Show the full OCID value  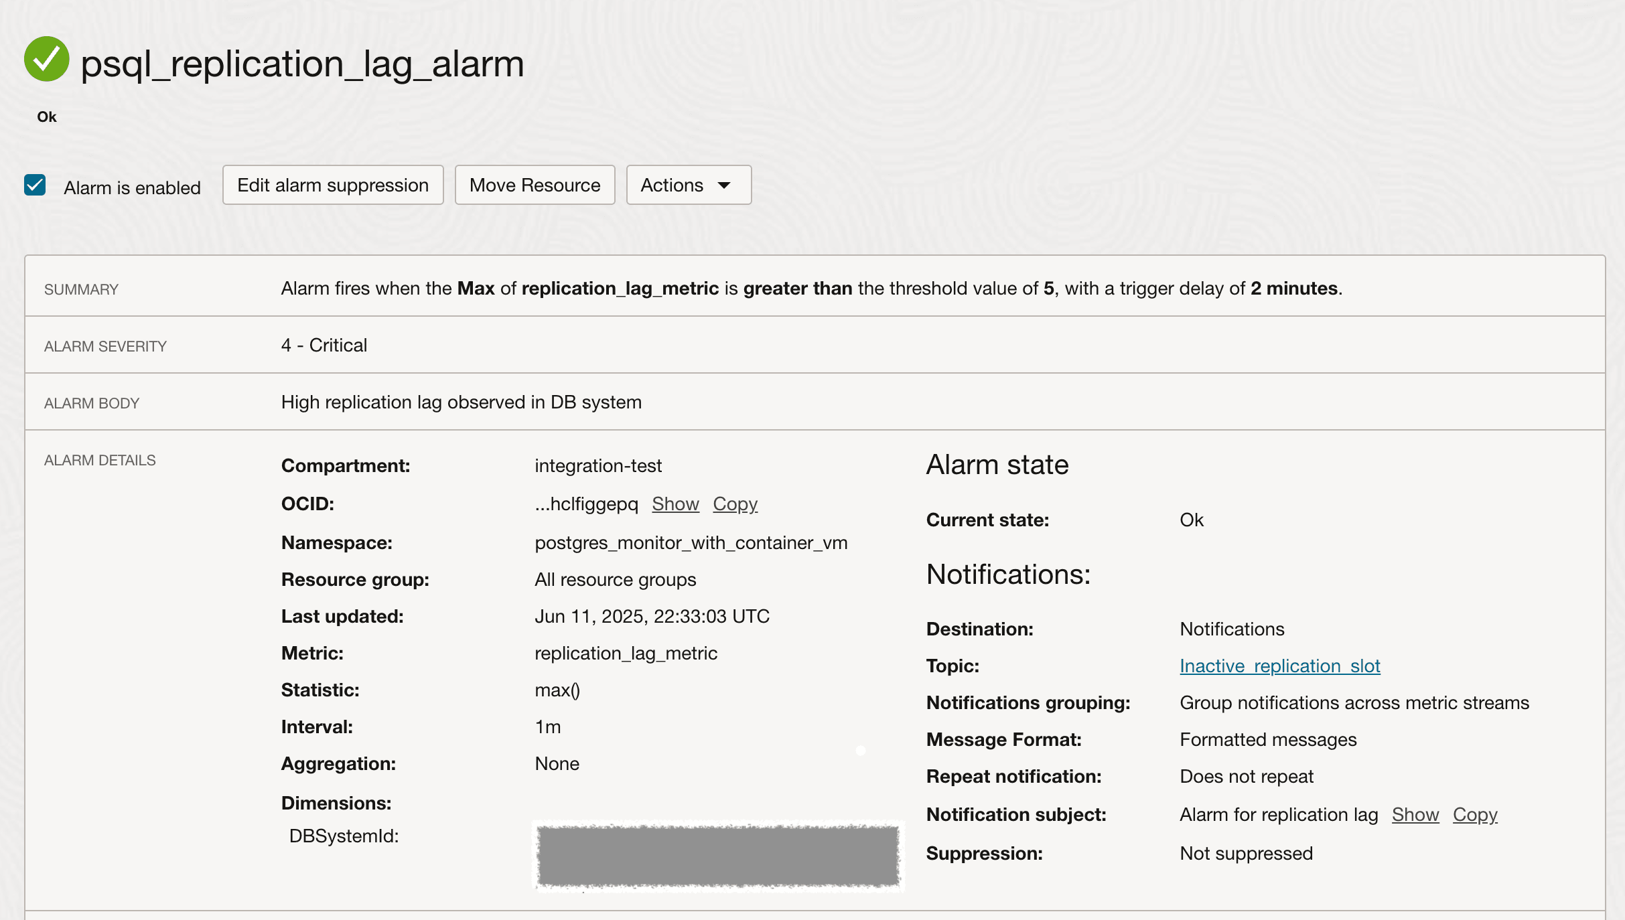coord(675,504)
